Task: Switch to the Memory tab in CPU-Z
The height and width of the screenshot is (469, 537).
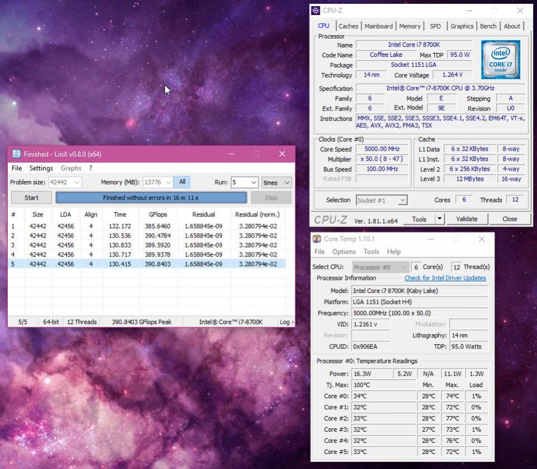Action: coord(410,26)
